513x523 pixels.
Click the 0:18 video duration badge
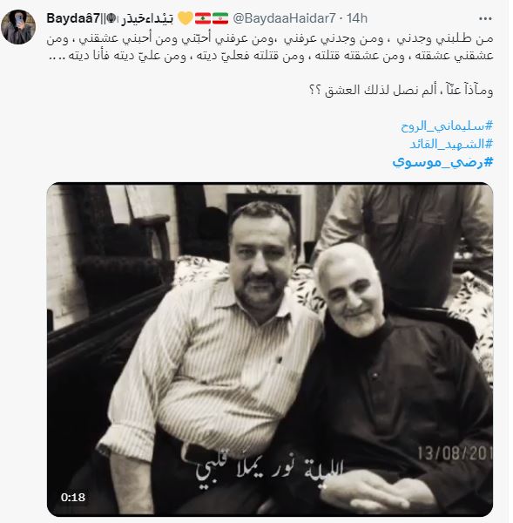coord(73,498)
